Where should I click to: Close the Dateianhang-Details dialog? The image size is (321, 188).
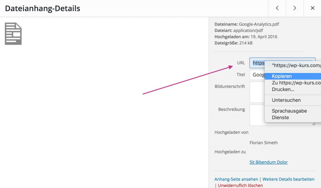coord(312,8)
